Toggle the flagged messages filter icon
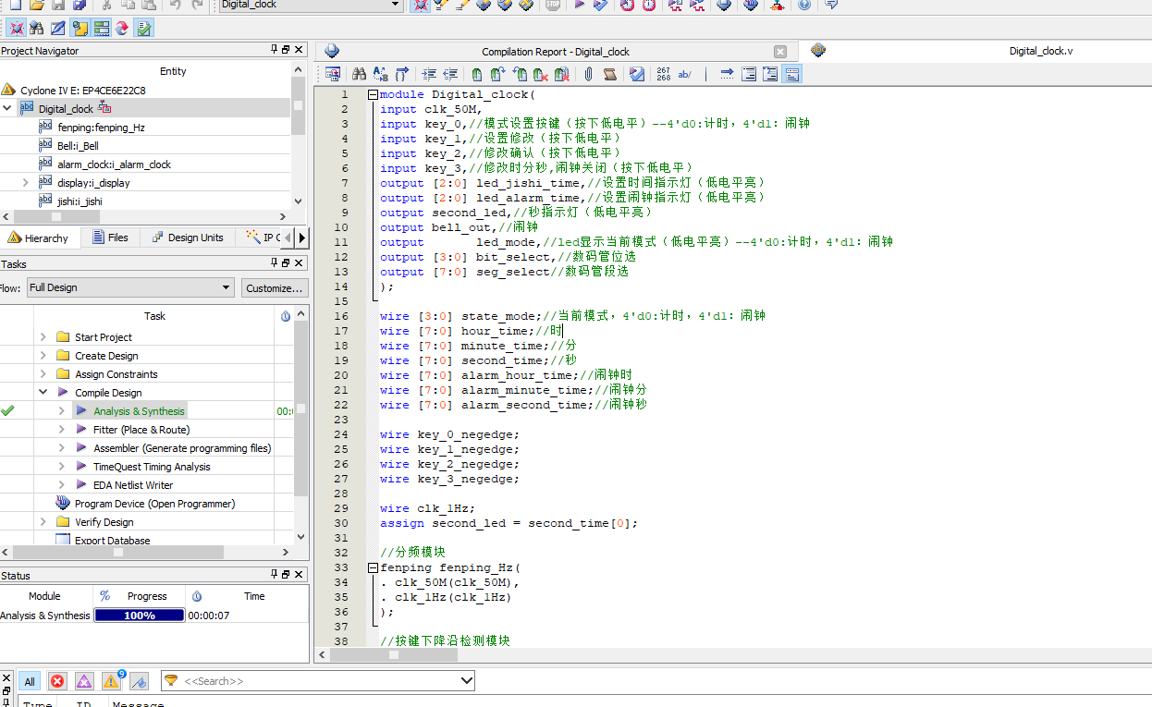The height and width of the screenshot is (707, 1152). (x=139, y=681)
